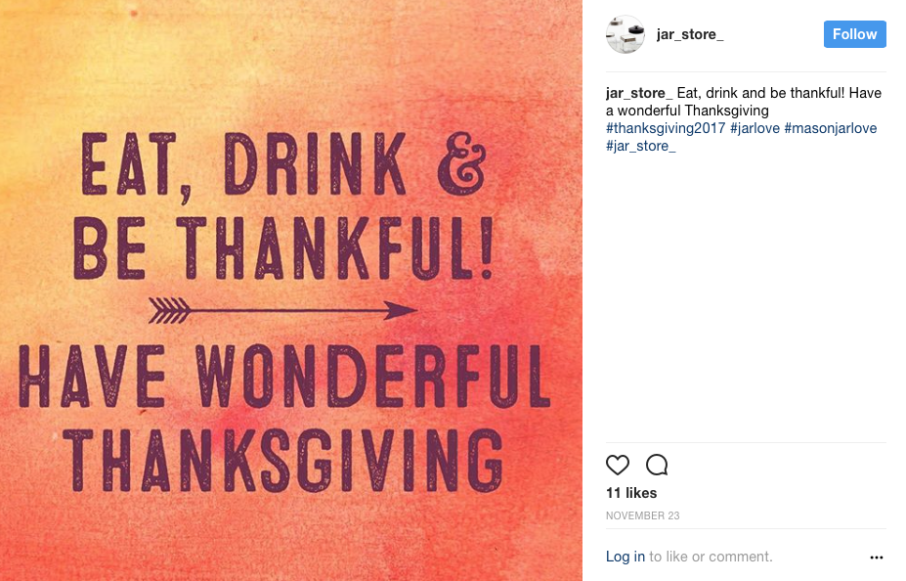Click the arrow graphic in the post image

point(283,310)
